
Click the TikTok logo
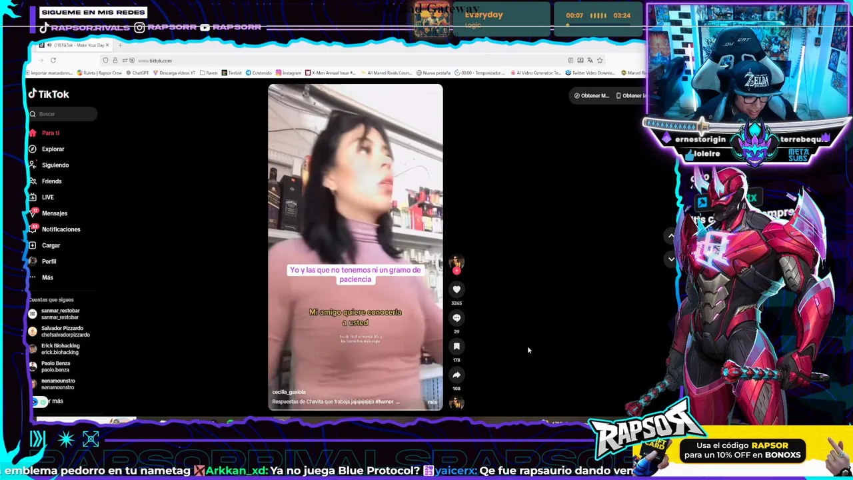coord(49,94)
